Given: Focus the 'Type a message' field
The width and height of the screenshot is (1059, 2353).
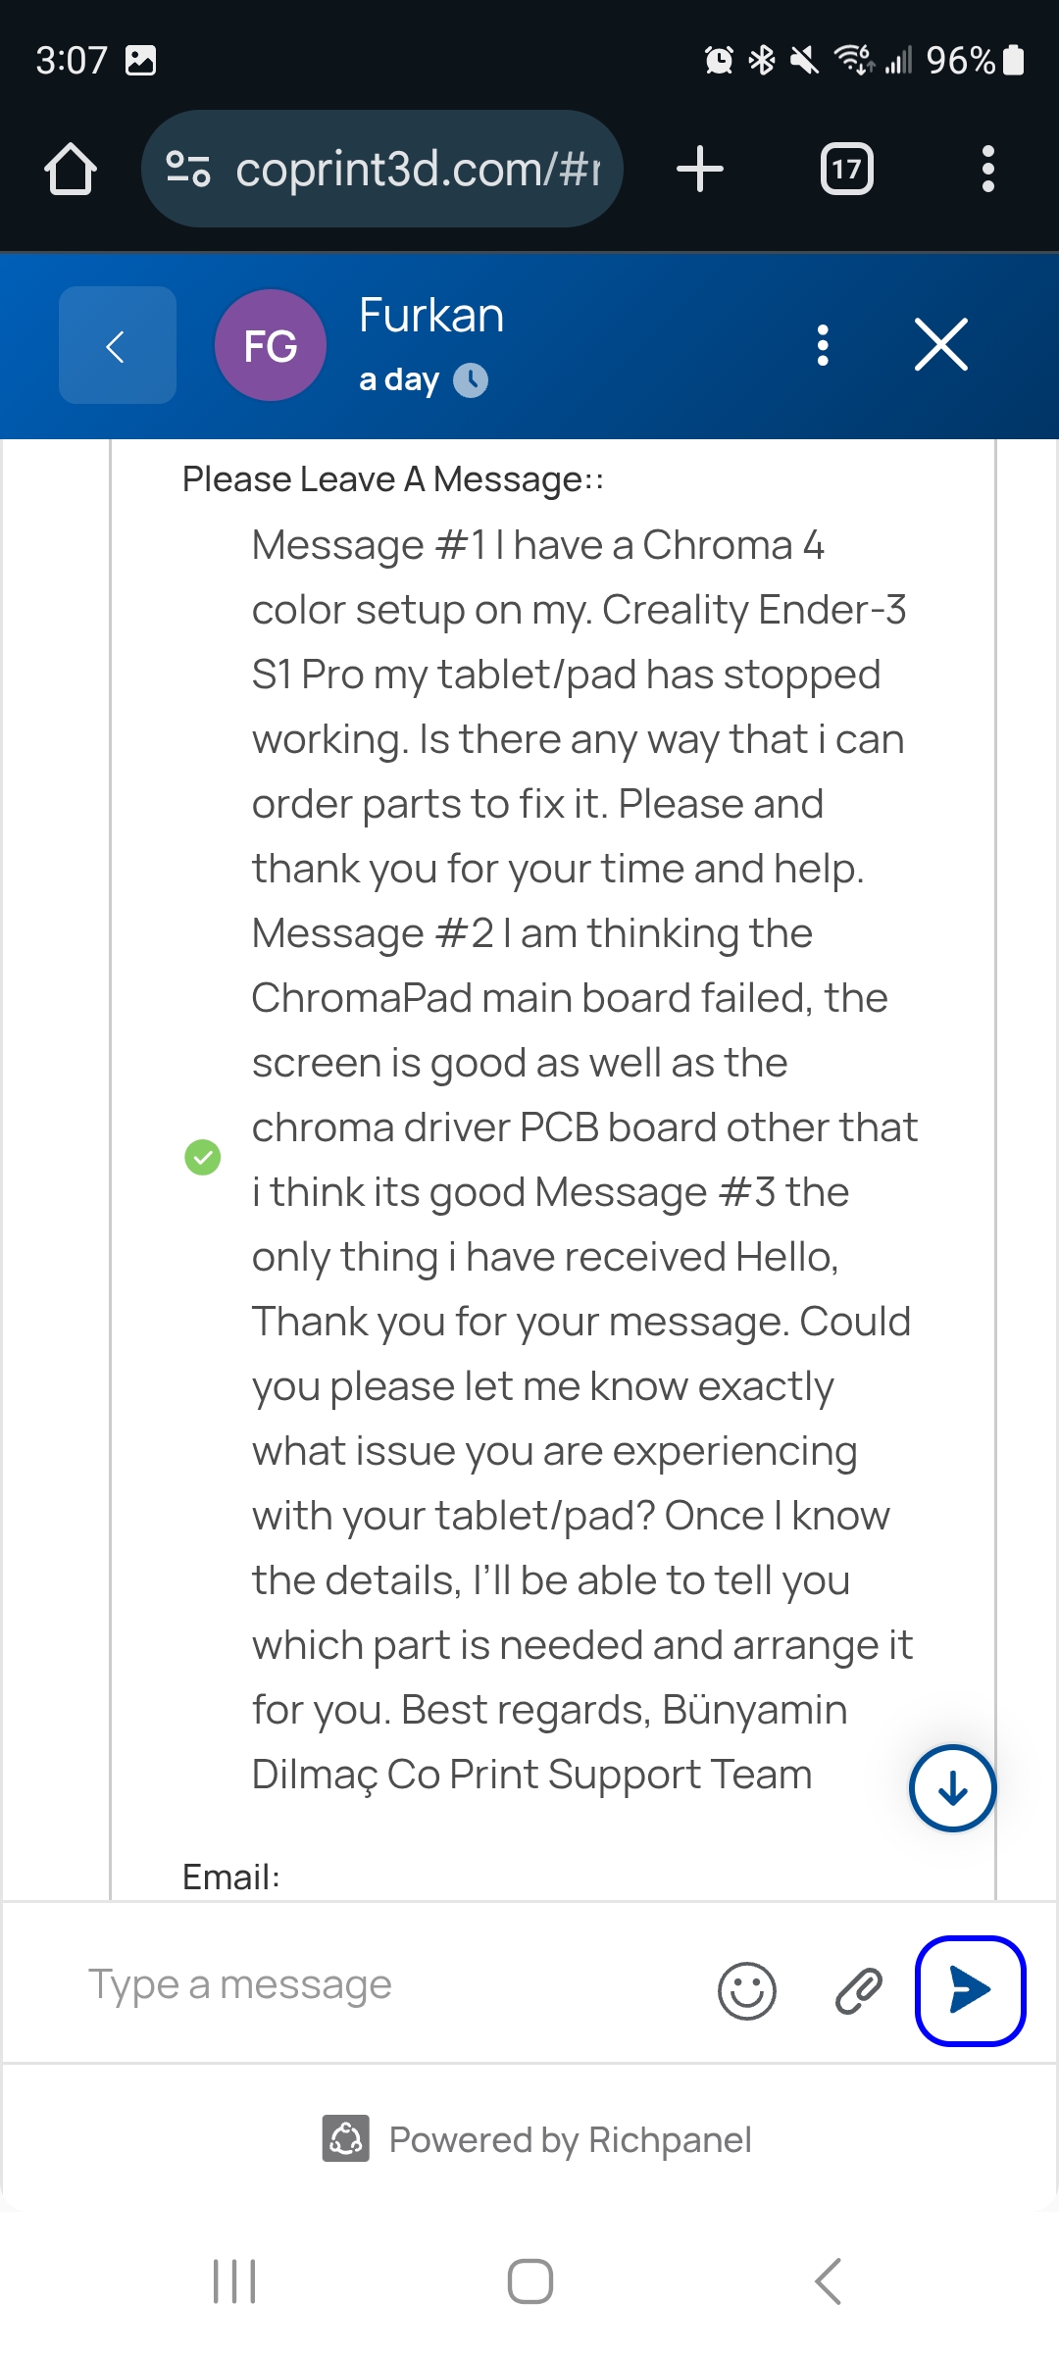Looking at the screenshot, I should pyautogui.click(x=382, y=1985).
